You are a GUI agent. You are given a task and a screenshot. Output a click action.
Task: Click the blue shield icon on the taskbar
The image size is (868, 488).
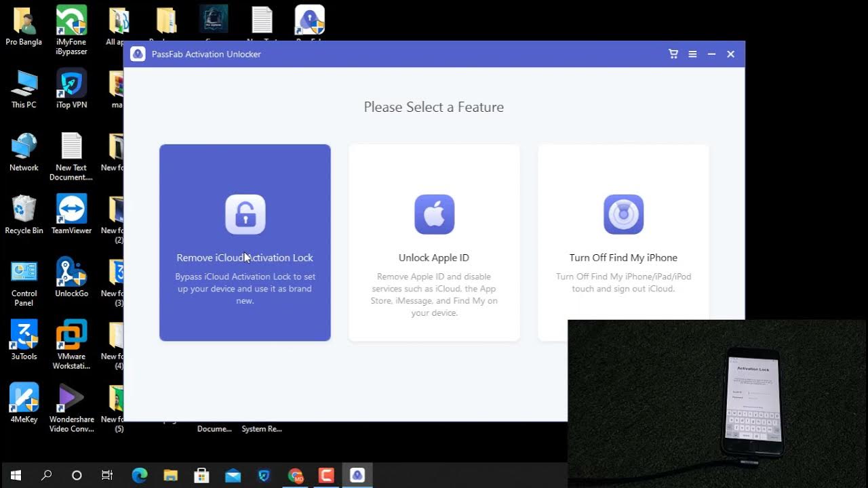[x=264, y=476]
